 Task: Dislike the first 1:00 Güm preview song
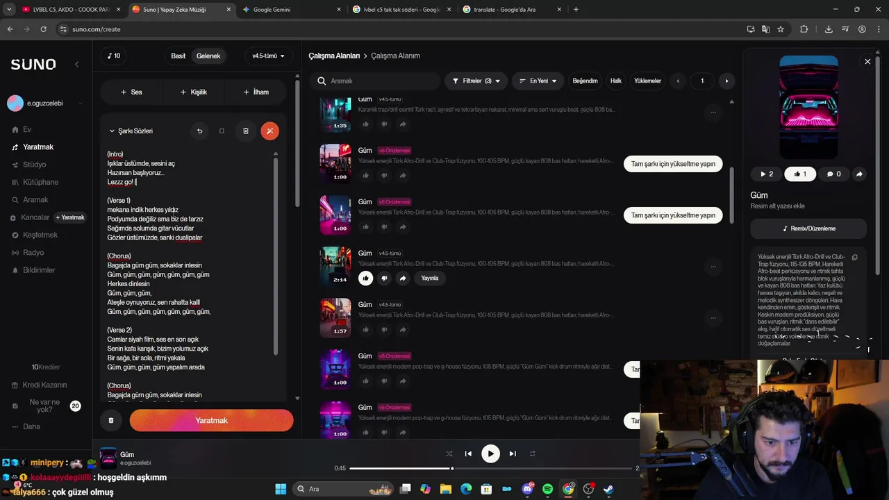point(384,176)
